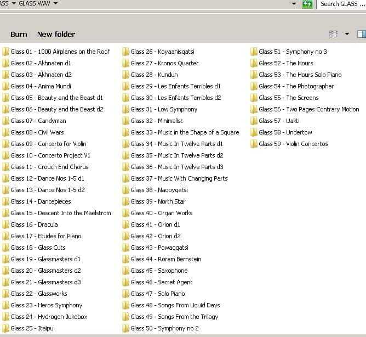The image size is (366, 337).
Task: Click the Burn toolbar button
Action: 19,35
